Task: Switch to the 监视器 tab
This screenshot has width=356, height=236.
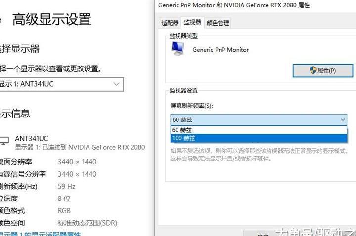Action: (x=192, y=22)
